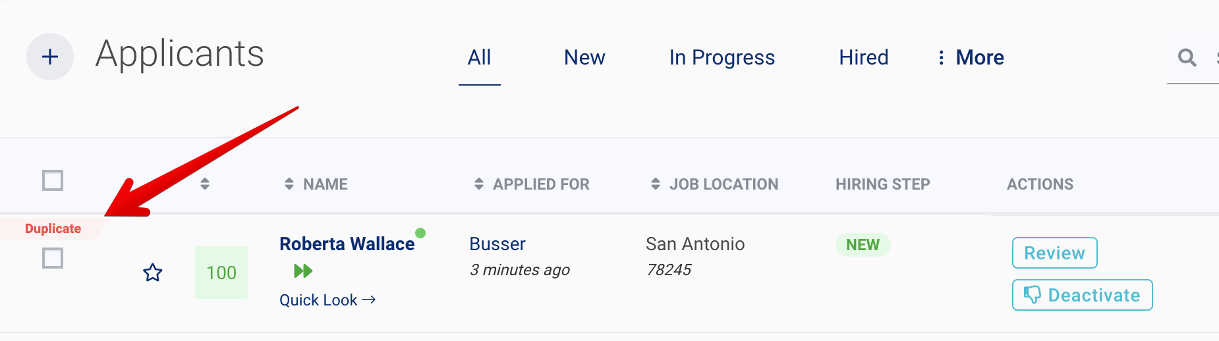Check the Roberta Wallace row checkbox
Screen dimensions: 1219x341
(x=53, y=258)
